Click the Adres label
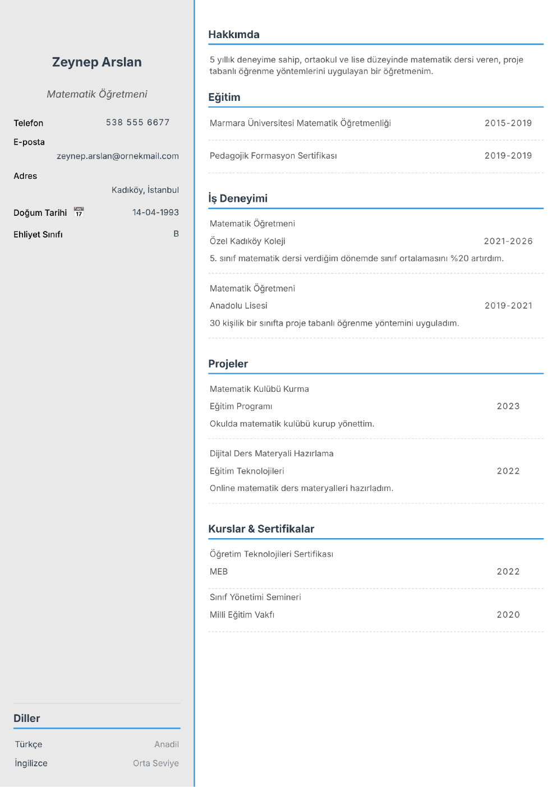Screen dimensions: 557x787 point(25,176)
